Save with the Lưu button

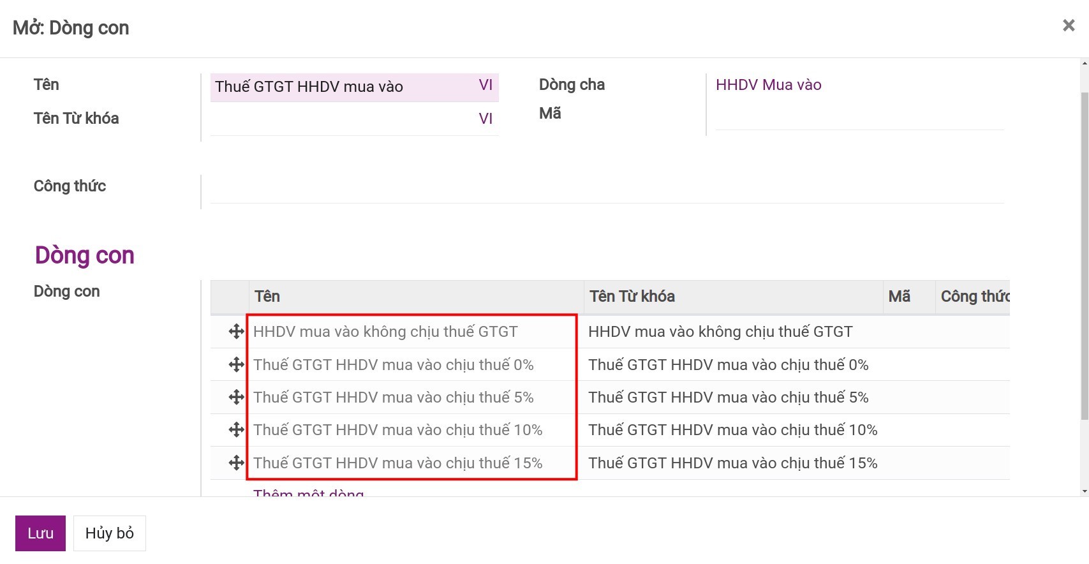[40, 533]
